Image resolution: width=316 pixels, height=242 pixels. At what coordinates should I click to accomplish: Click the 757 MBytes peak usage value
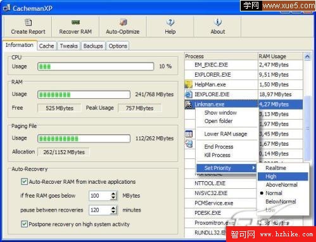tap(139, 108)
